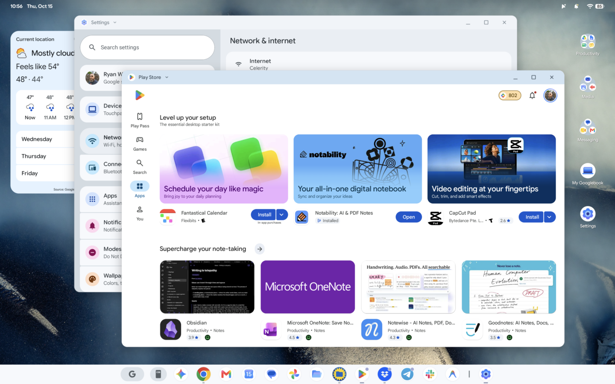This screenshot has width=615, height=384.
Task: Open the You tab in Play Store
Action: click(140, 213)
